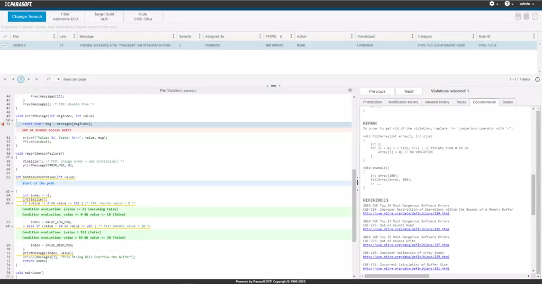This screenshot has width=542, height=284.
Task: Open the CWE-119 mitre.org link
Action: pos(406,213)
